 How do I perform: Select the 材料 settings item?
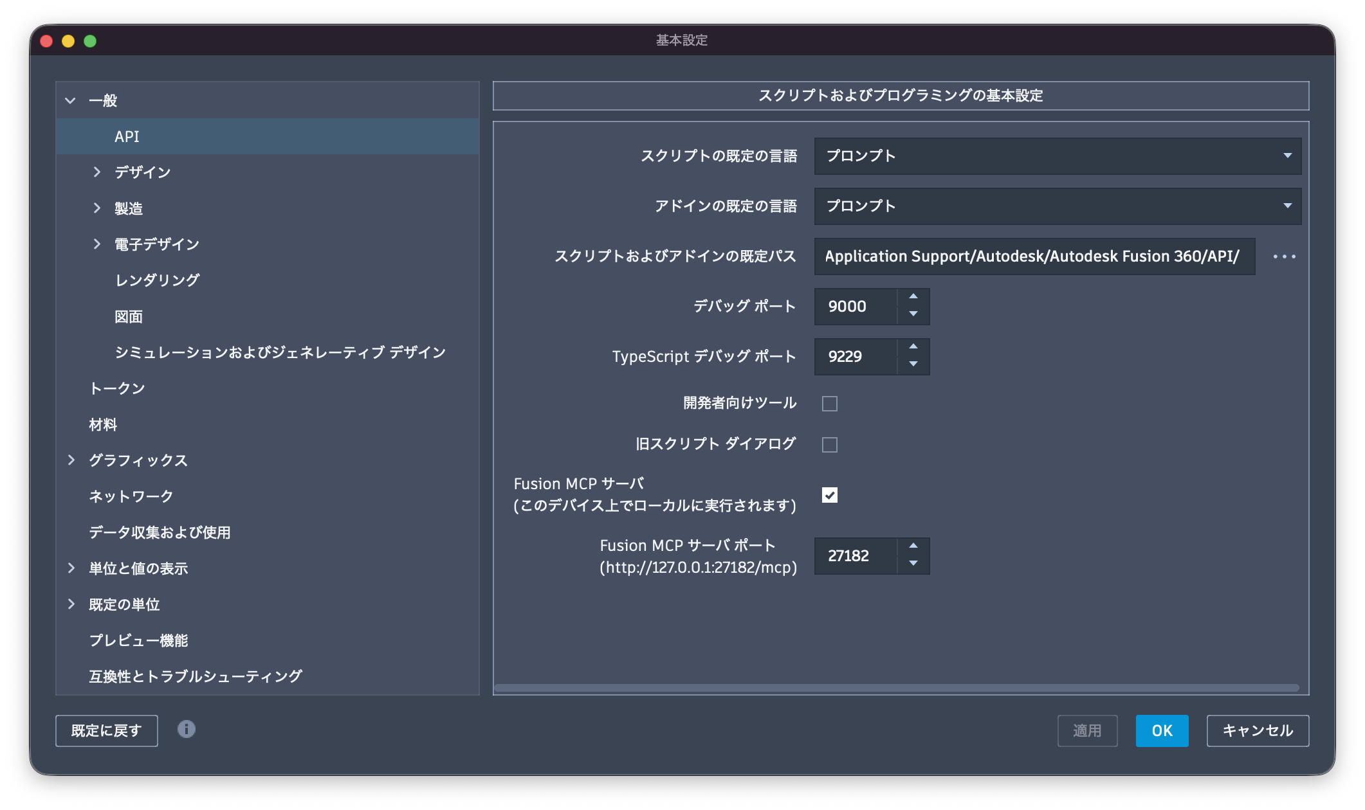tap(103, 424)
